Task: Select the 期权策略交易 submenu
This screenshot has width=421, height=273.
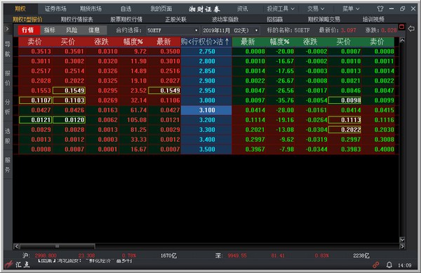Action: [323, 20]
